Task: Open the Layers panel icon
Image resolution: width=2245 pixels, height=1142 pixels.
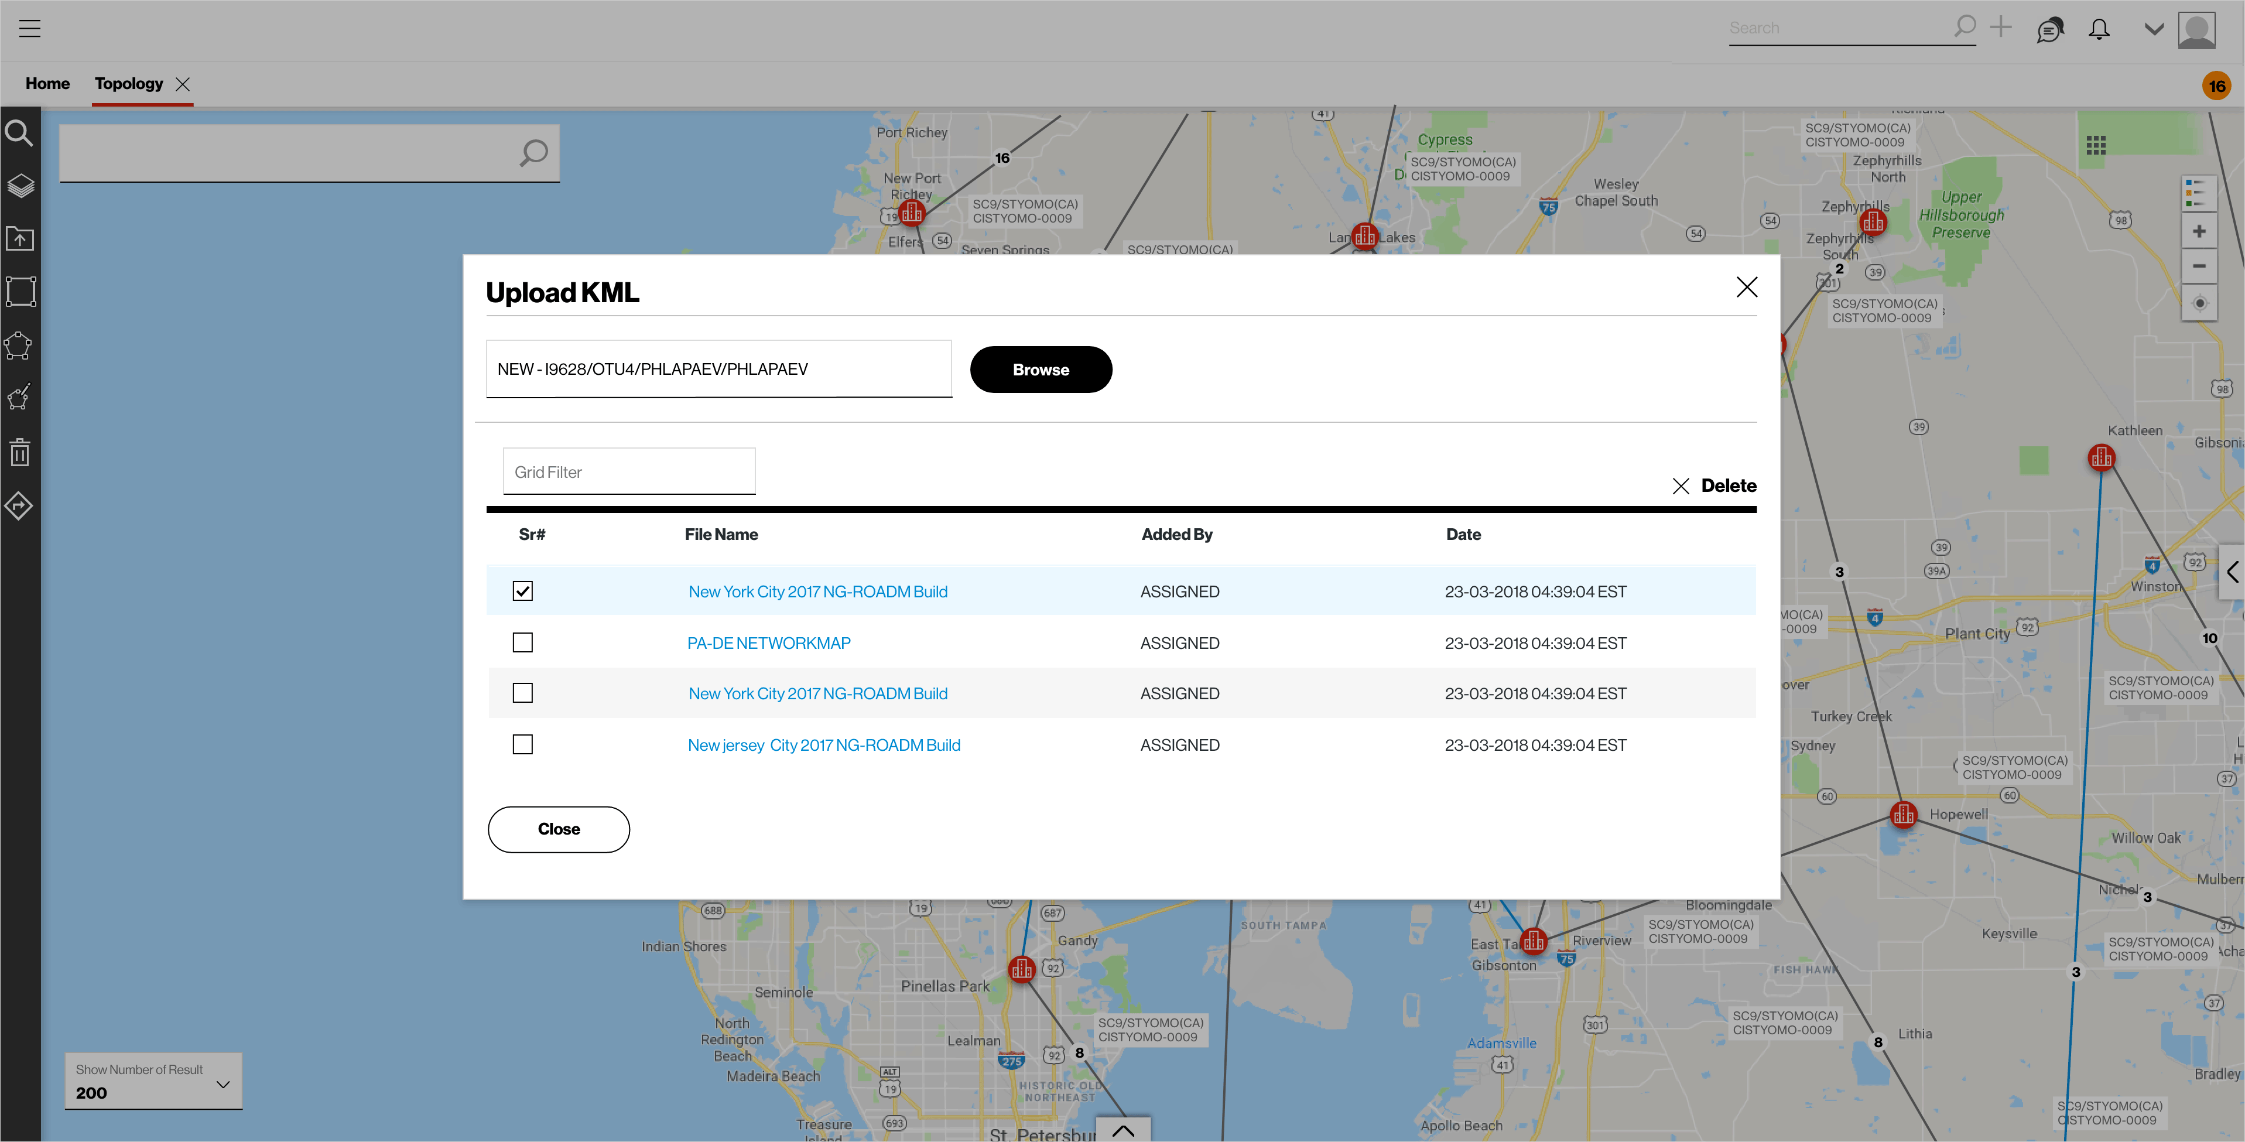Action: click(x=20, y=186)
